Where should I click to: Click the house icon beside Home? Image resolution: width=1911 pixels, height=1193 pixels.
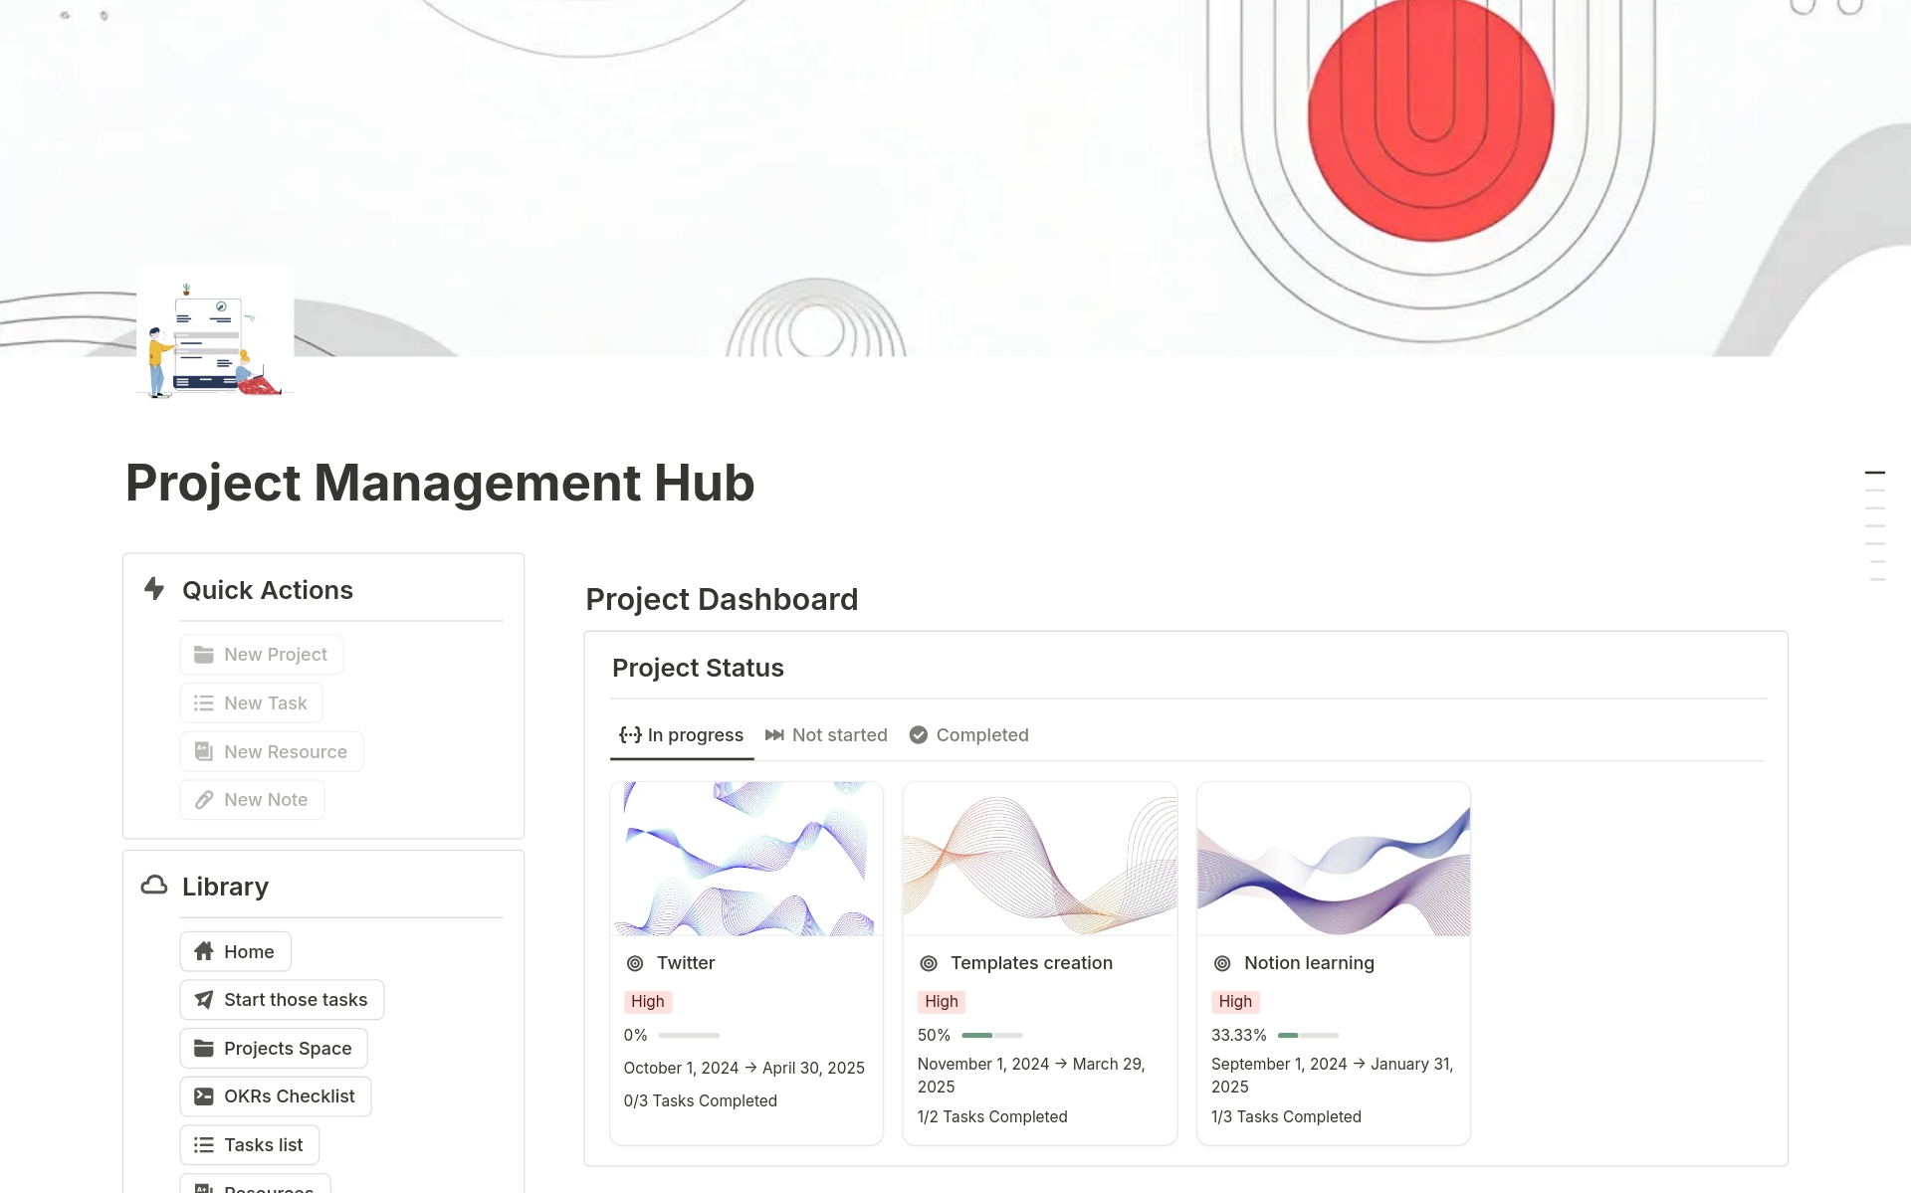[205, 951]
